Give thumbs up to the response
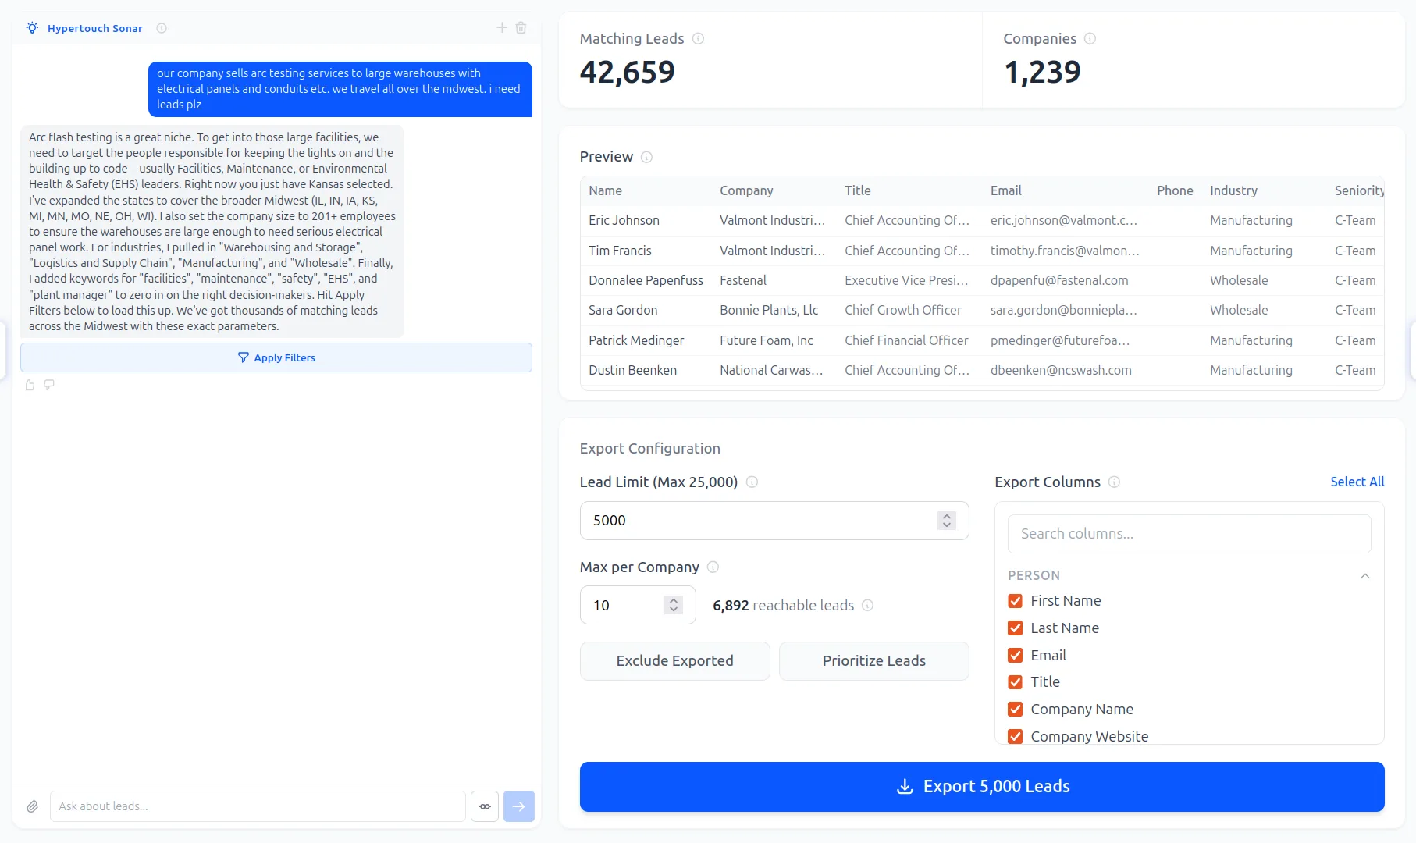Screen dimensions: 1416x843 click(x=30, y=385)
